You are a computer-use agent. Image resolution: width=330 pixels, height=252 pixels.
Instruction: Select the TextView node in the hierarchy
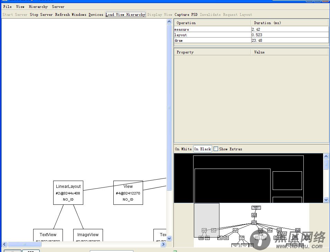tap(48, 235)
